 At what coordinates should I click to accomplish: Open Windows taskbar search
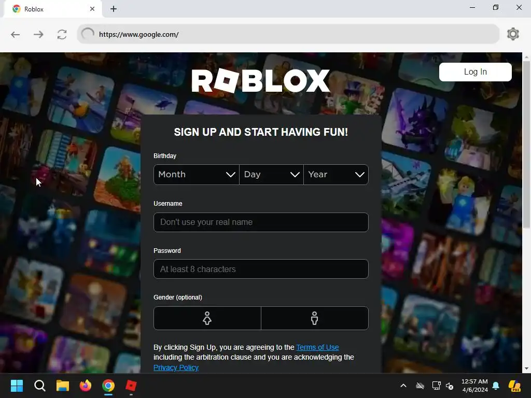coord(39,386)
